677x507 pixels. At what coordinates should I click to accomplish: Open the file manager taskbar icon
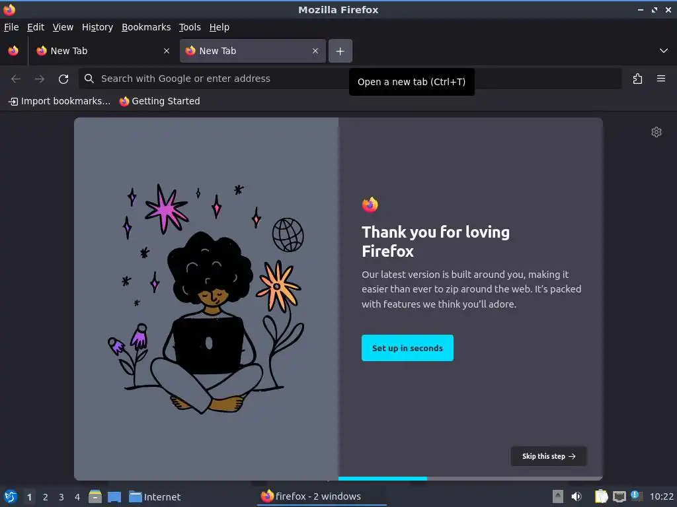click(x=95, y=496)
